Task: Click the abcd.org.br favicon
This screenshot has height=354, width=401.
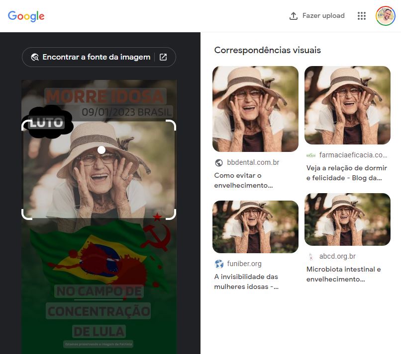Action: (x=311, y=257)
